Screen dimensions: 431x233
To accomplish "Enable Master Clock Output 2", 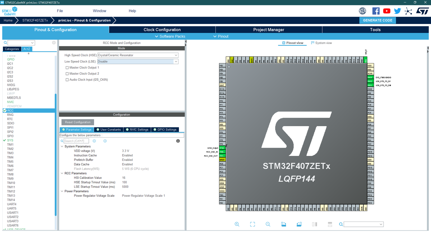I will [66, 73].
